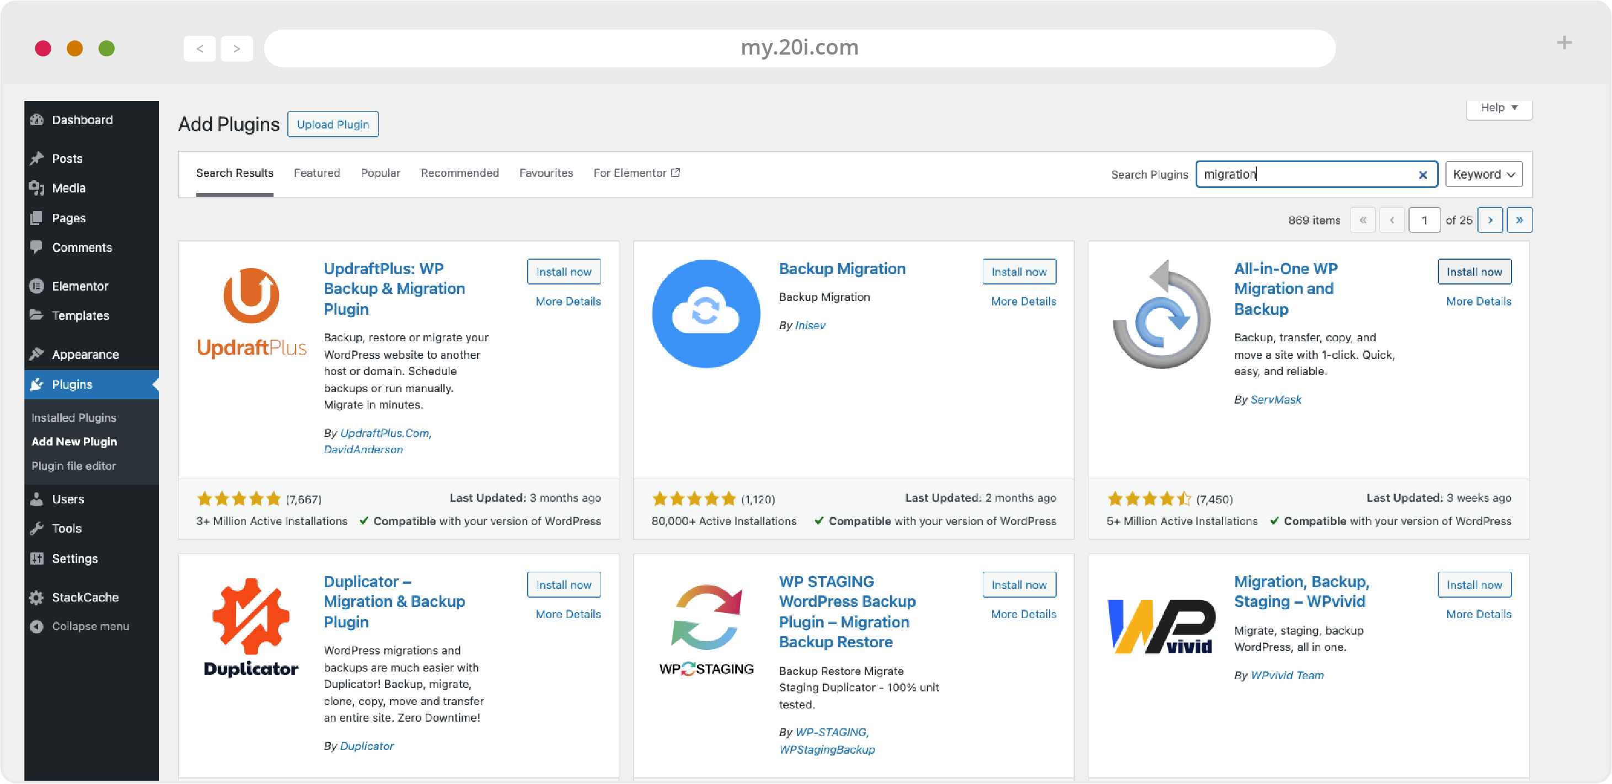View More Details for Backup Migration
This screenshot has width=1612, height=784.
coord(1023,301)
